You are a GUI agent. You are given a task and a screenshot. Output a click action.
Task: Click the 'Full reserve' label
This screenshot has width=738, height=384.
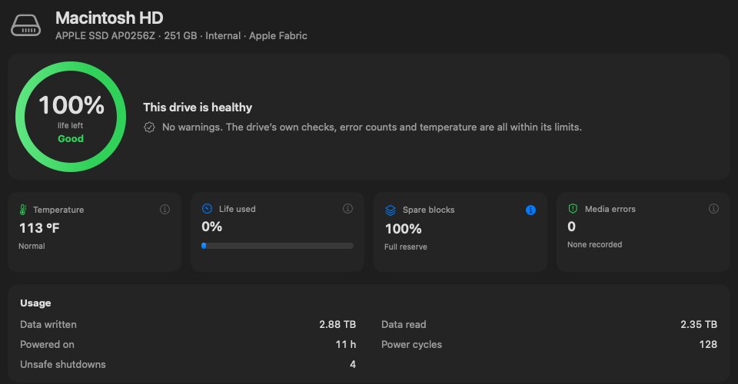pyautogui.click(x=406, y=247)
